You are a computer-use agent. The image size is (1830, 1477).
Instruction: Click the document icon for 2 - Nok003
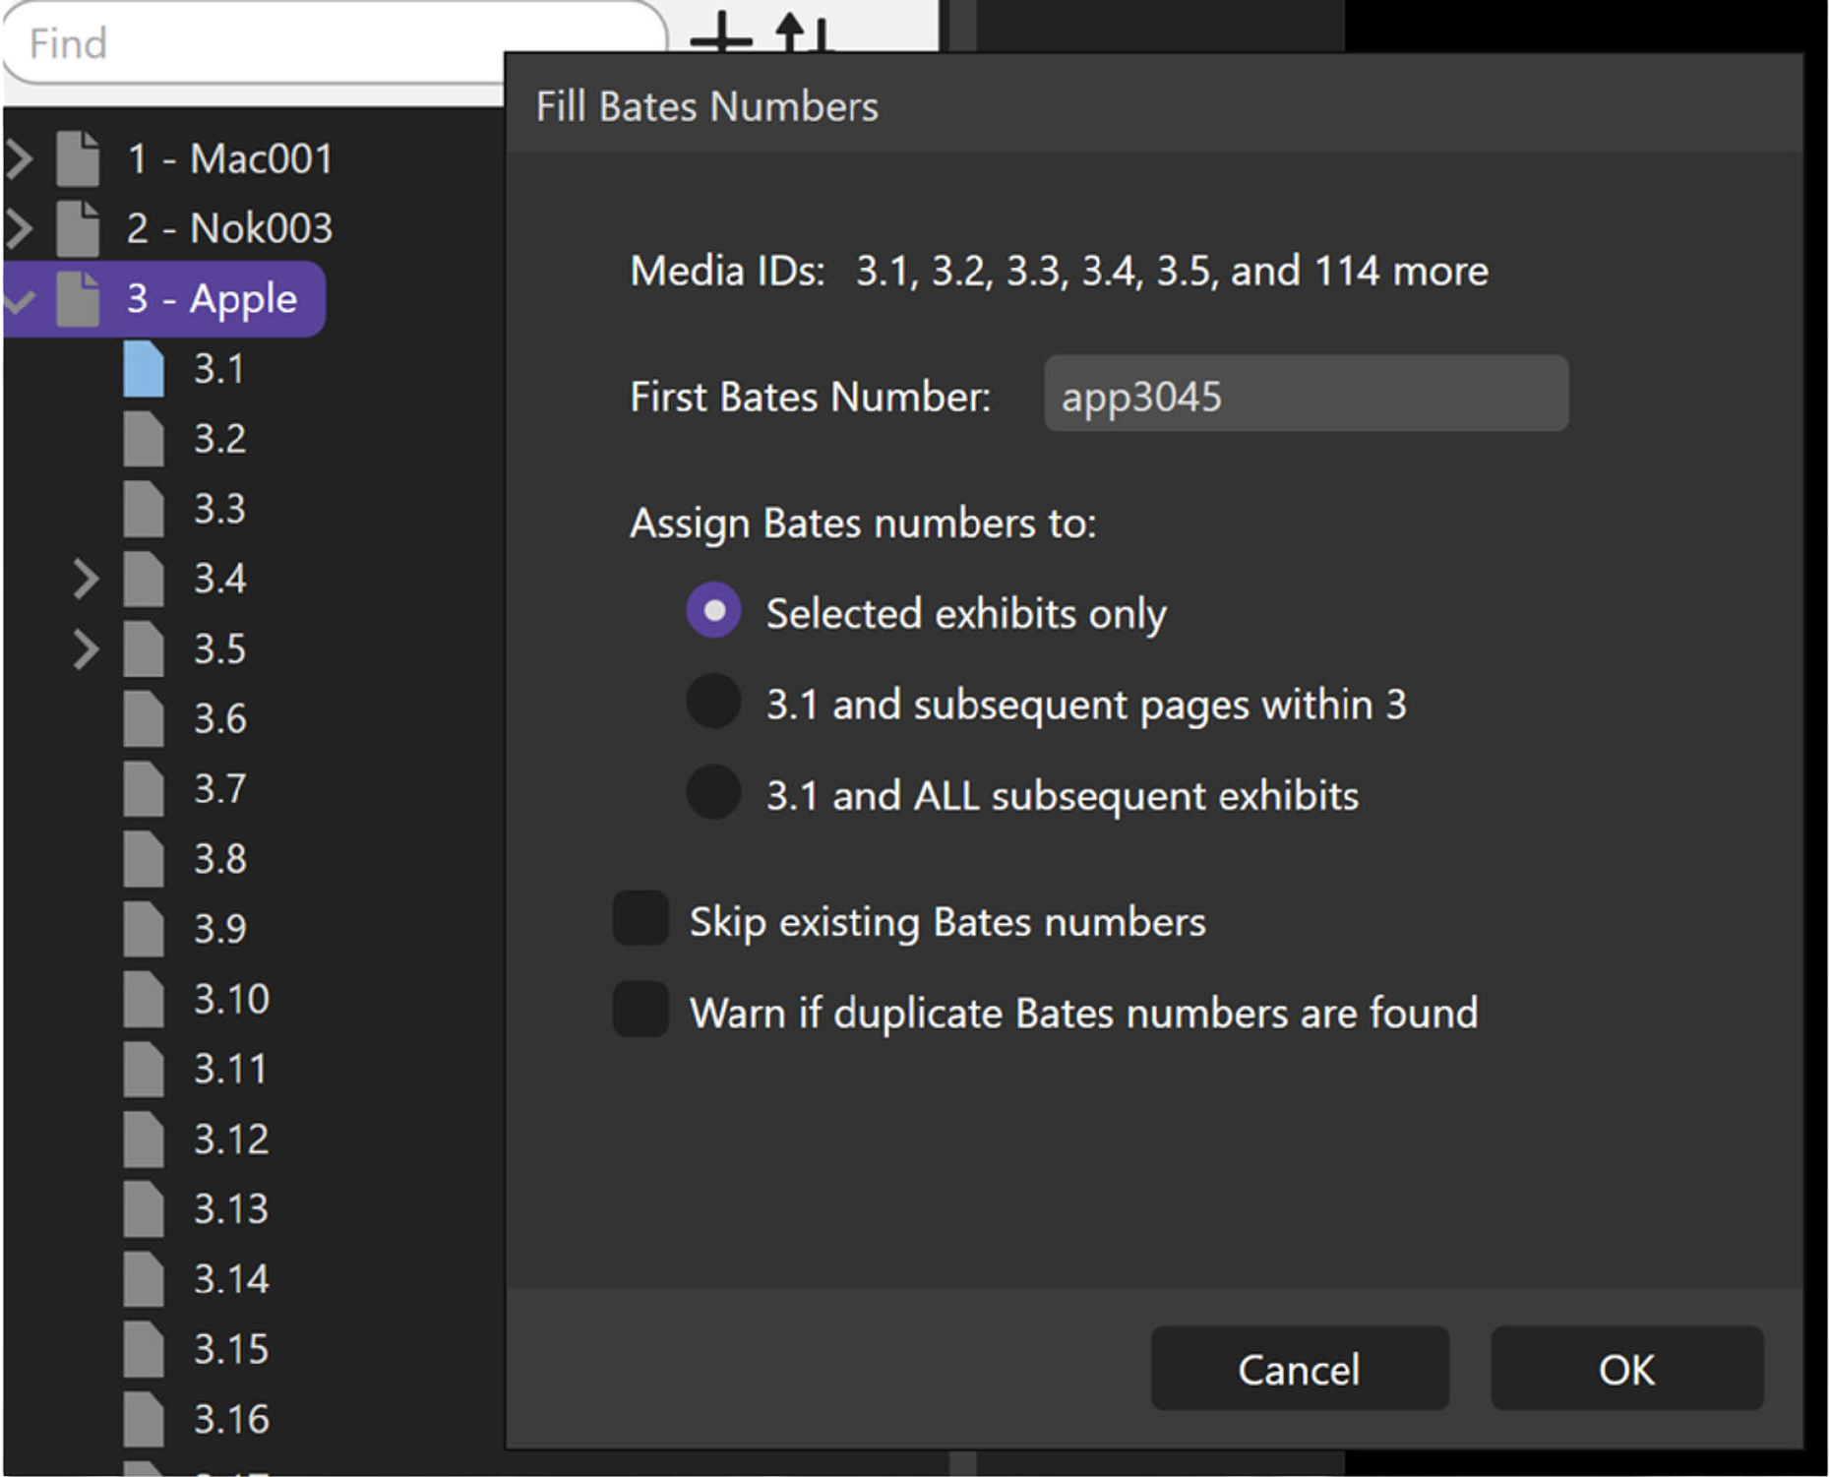[78, 228]
